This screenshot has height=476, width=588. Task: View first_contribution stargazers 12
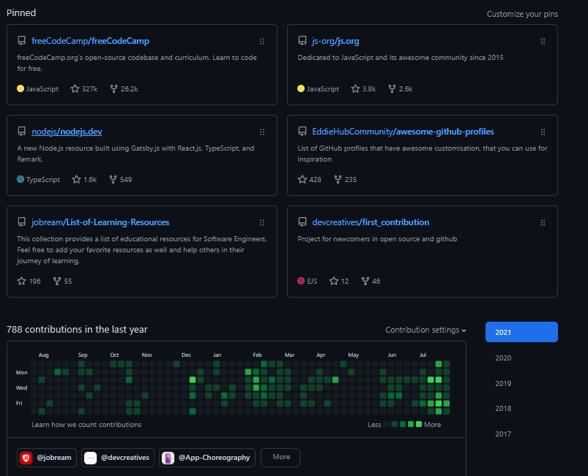click(x=339, y=281)
